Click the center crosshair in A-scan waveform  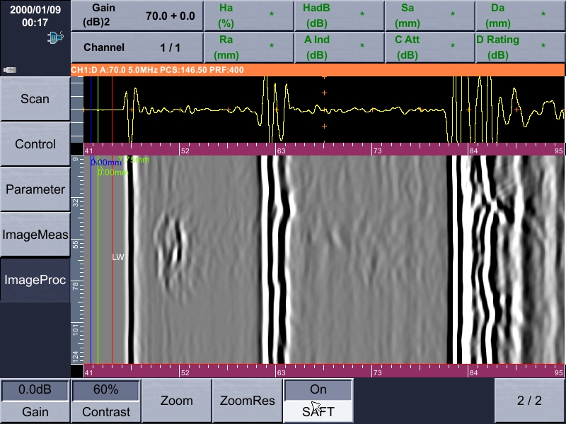pos(324,110)
